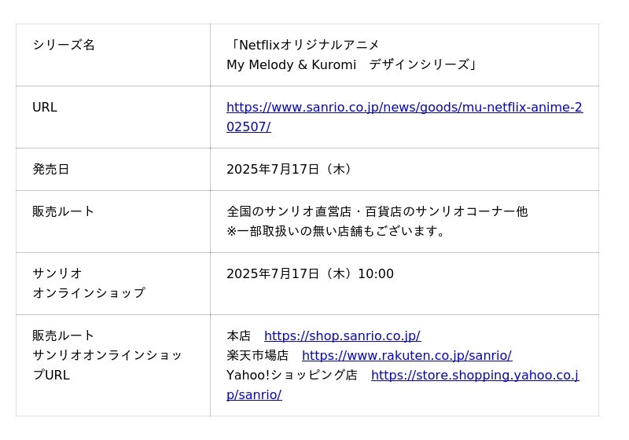Click the サンリオ オンラインショップ row label

click(x=88, y=284)
